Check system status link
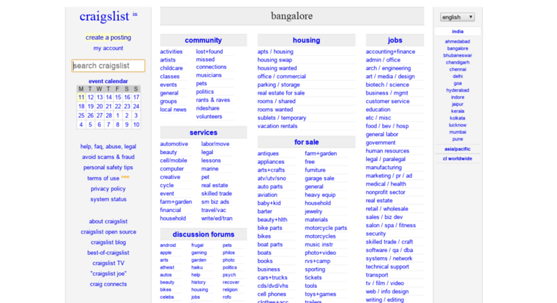 point(108,199)
